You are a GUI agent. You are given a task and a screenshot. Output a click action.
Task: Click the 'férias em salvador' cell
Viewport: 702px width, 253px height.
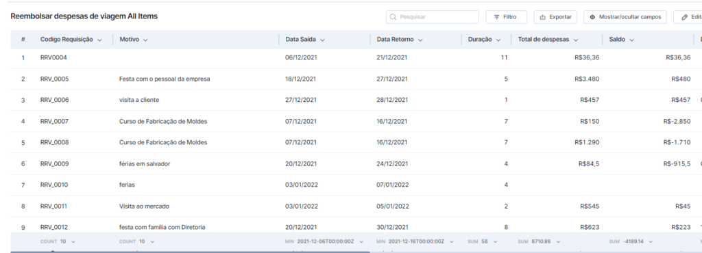click(x=144, y=163)
